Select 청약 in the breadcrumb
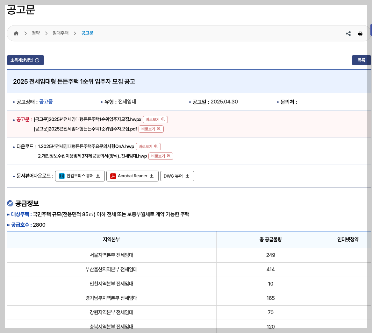This screenshot has width=372, height=333. click(36, 33)
